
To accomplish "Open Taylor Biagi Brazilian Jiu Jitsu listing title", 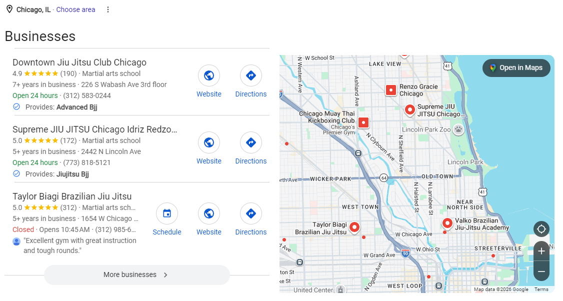I will (72, 196).
